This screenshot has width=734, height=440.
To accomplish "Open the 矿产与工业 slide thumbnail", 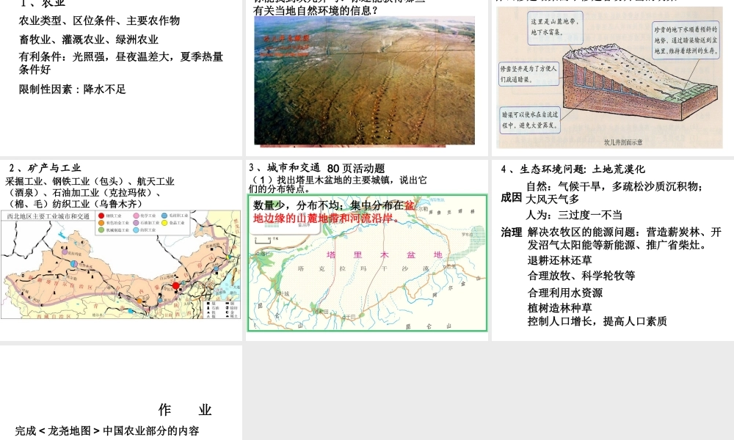I will click(121, 250).
